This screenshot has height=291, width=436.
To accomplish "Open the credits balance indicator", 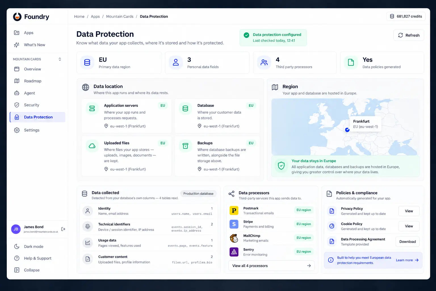I will tap(406, 16).
